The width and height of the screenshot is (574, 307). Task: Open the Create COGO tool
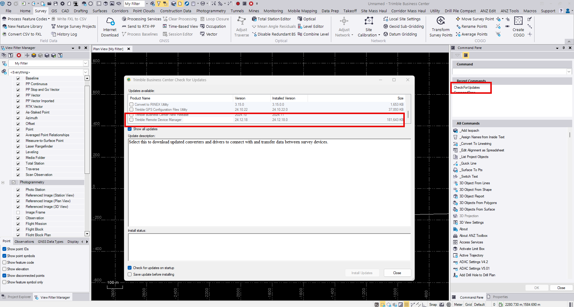coord(518,27)
